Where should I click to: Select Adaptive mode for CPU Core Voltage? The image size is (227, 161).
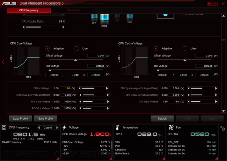point(48,49)
